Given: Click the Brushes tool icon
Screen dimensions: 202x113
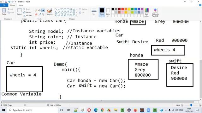Looking at the screenshot, I should click(x=50, y=10).
